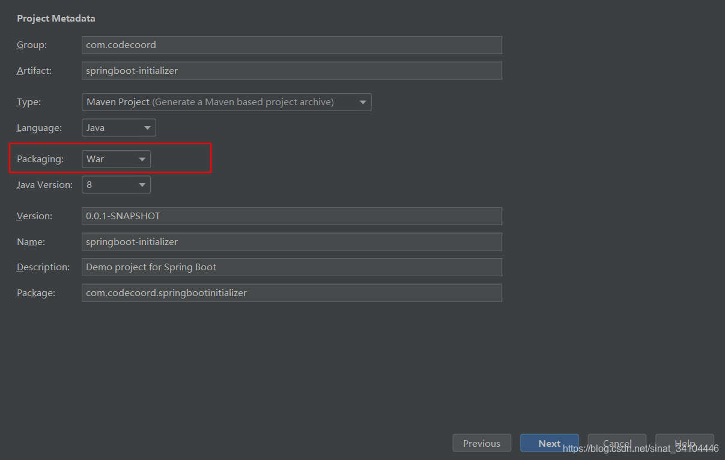Select the Version field showing 0.0.1-SNAPSHOT
This screenshot has height=460, width=725.
point(291,216)
